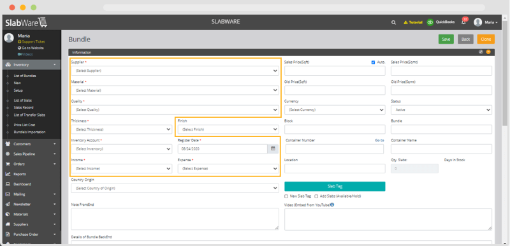Click the QuickBooks green logo icon
The height and width of the screenshot is (246, 510).
(x=430, y=22)
